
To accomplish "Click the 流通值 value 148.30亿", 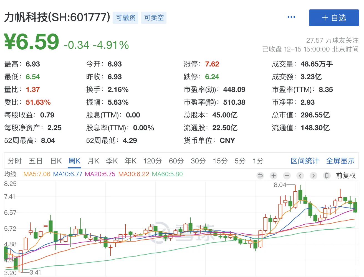I will click(315, 128).
